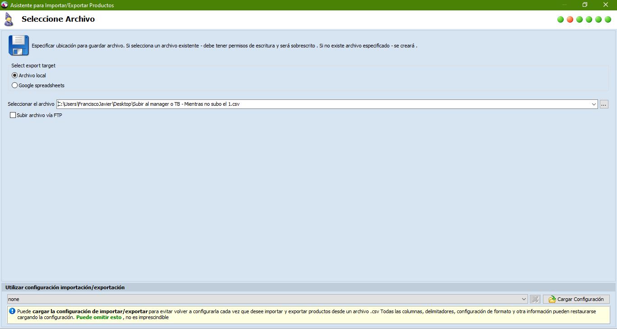Click the blue info icon in hint box
Screen dimensions: 617x329
pyautogui.click(x=13, y=311)
